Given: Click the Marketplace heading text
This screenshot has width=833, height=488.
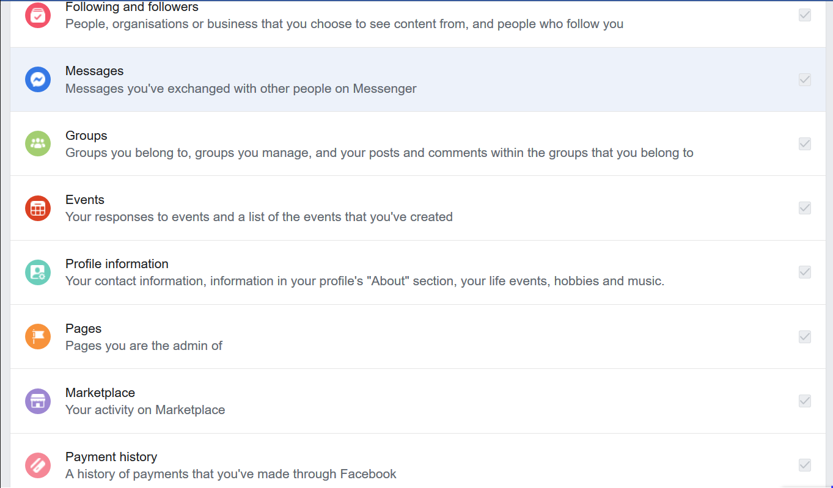Looking at the screenshot, I should (100, 393).
